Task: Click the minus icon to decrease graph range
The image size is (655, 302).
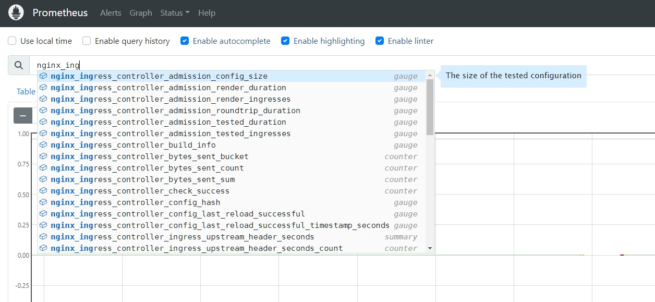Action: [x=22, y=116]
